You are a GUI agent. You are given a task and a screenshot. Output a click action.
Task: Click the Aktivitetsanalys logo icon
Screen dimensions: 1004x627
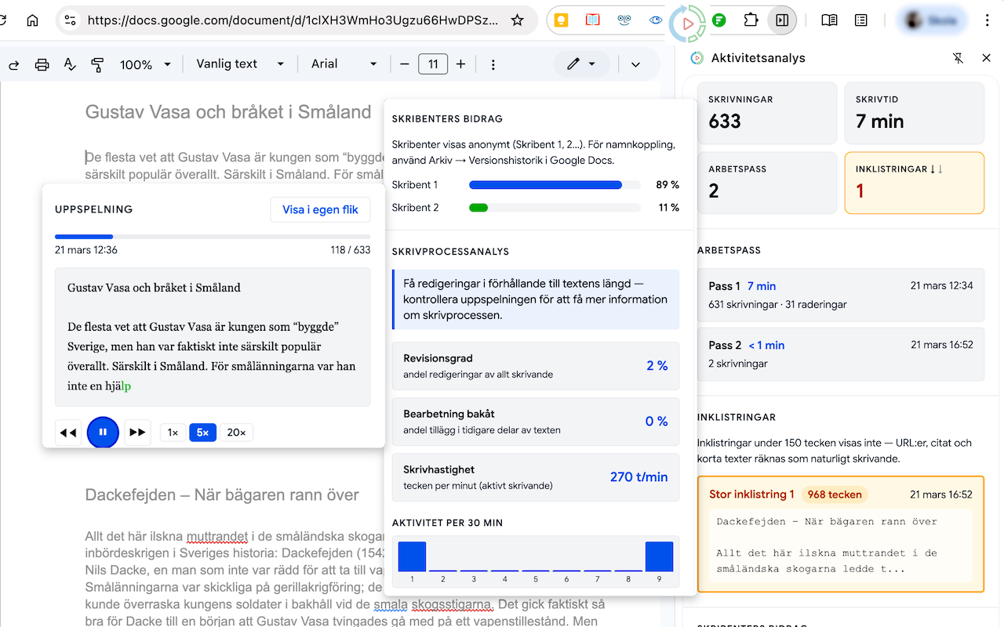pos(697,58)
